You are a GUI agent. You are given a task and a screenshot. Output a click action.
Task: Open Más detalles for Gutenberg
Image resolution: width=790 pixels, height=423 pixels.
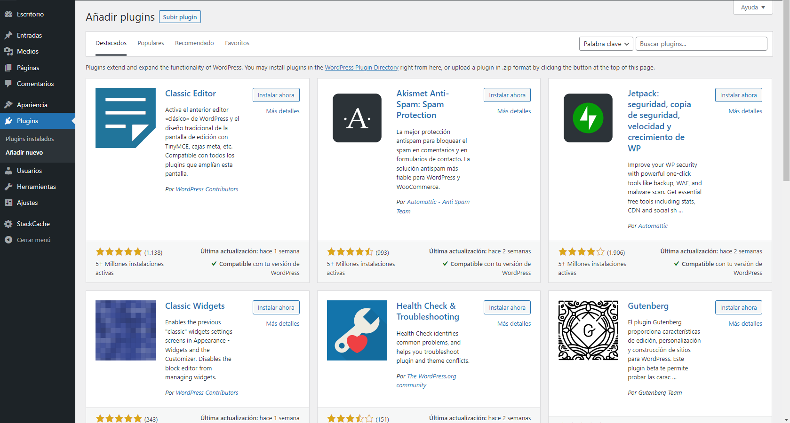(x=745, y=324)
